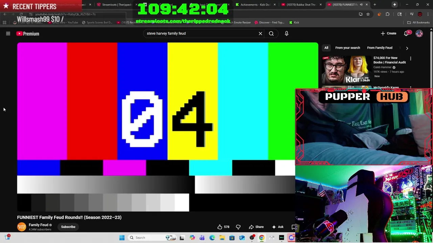The width and height of the screenshot is (433, 243).
Task: Open the Kick bookmark
Action: click(294, 23)
